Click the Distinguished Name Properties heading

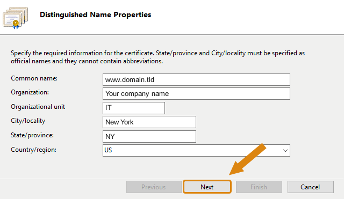96,14
